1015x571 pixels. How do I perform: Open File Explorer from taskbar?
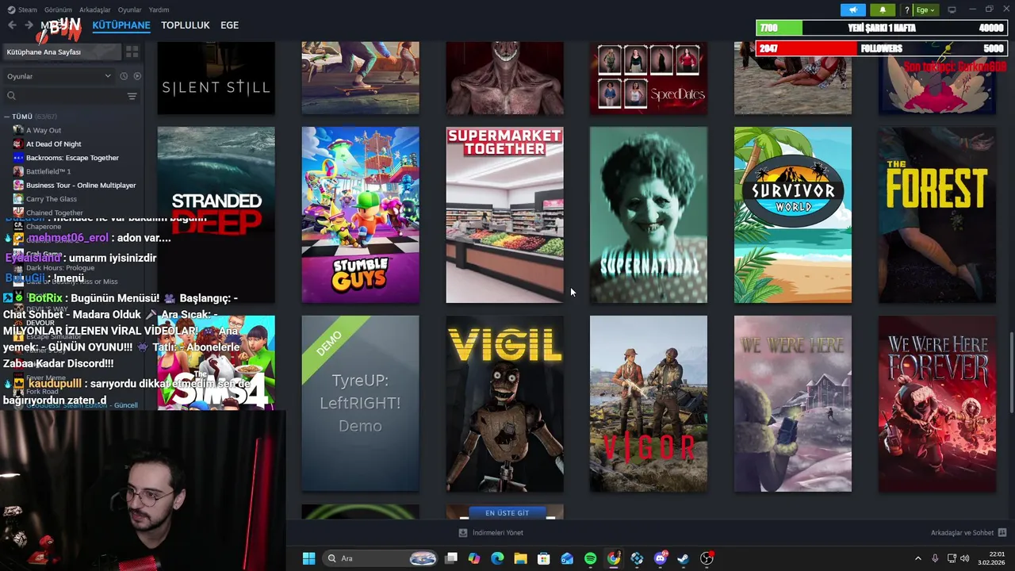(x=520, y=558)
